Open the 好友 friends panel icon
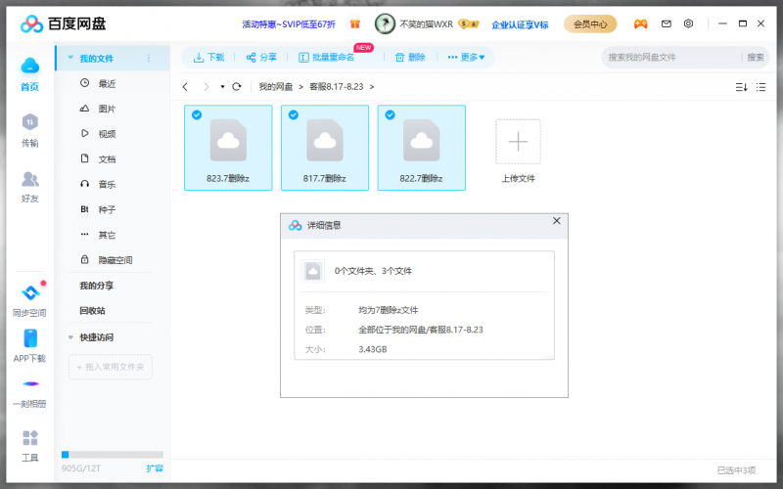783x489 pixels. [29, 180]
